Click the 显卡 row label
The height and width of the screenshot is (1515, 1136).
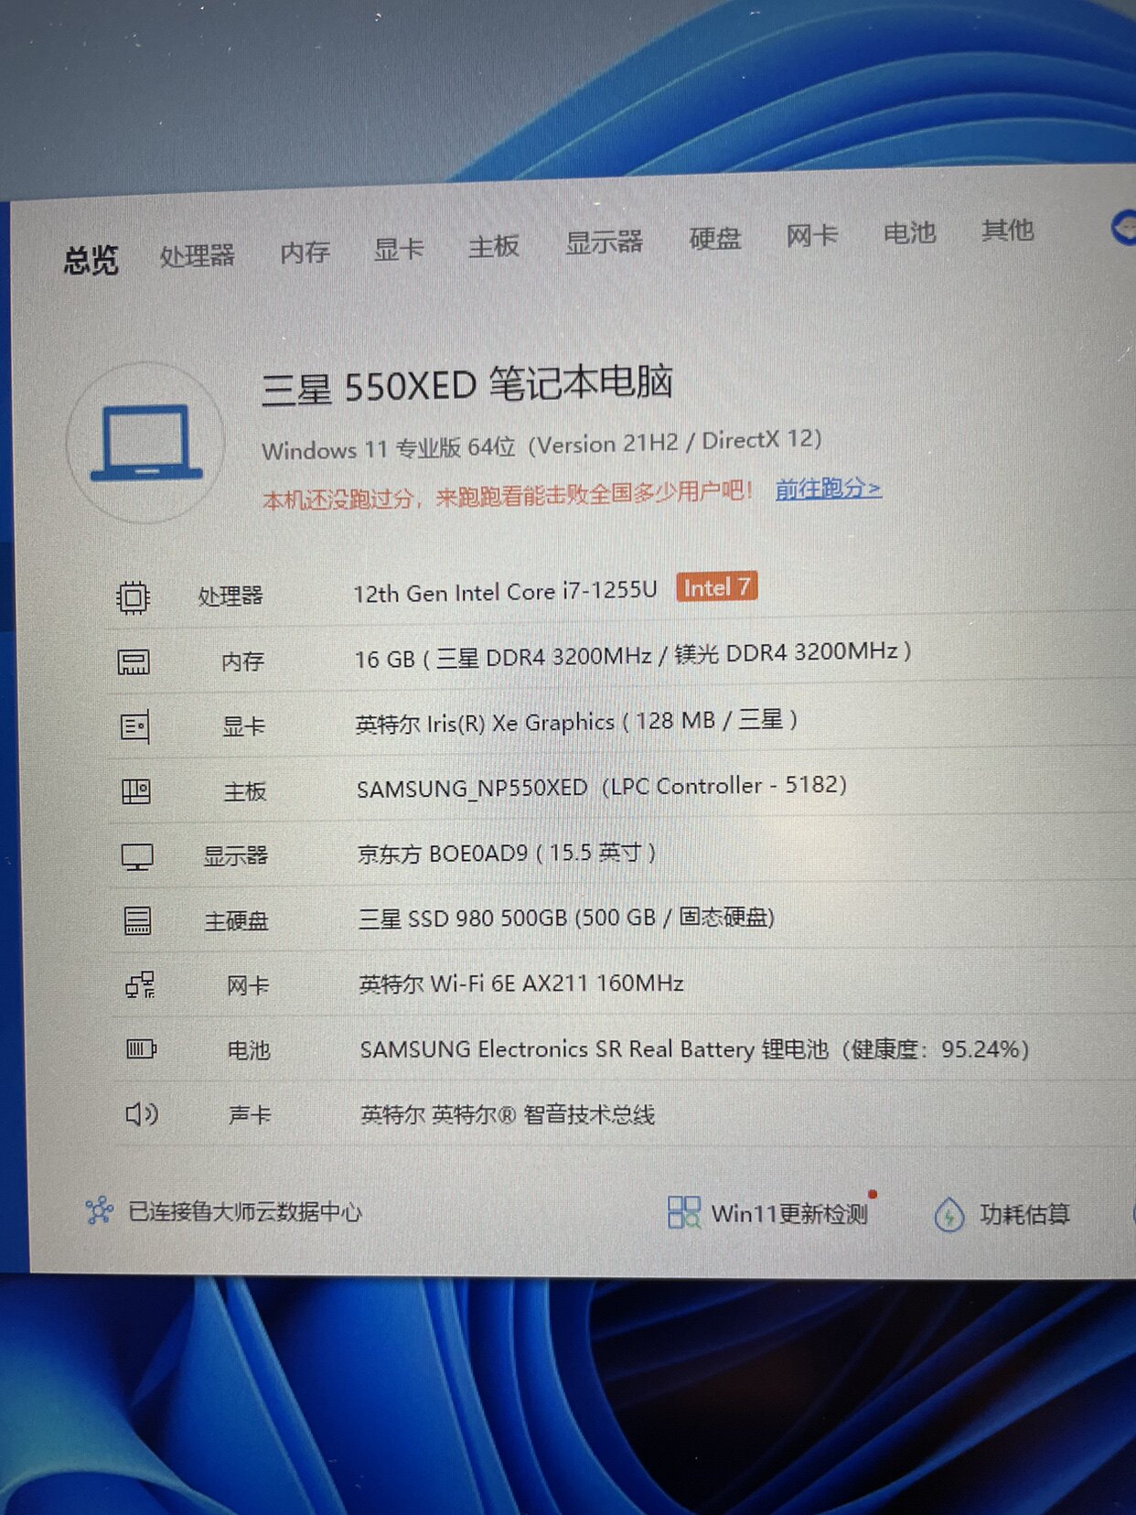[x=243, y=726]
